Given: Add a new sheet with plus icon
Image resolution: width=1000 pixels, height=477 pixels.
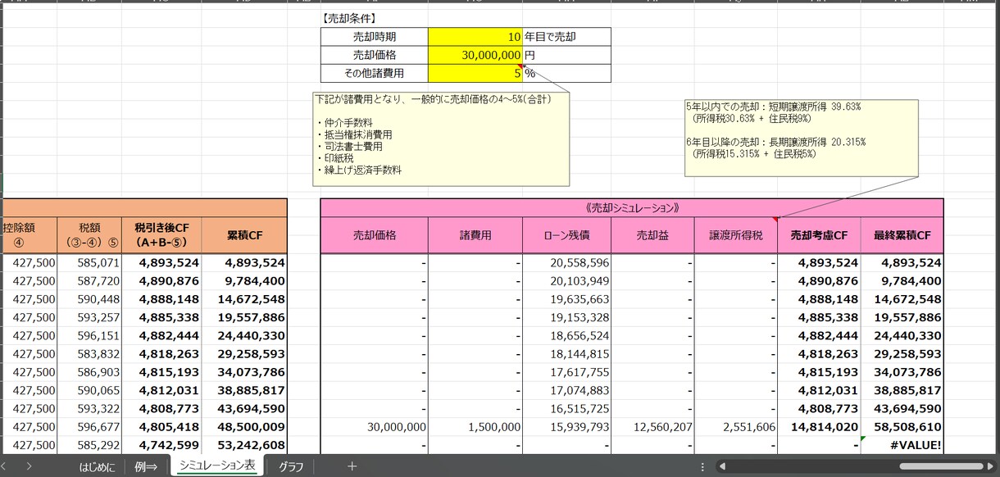Looking at the screenshot, I should click(352, 466).
